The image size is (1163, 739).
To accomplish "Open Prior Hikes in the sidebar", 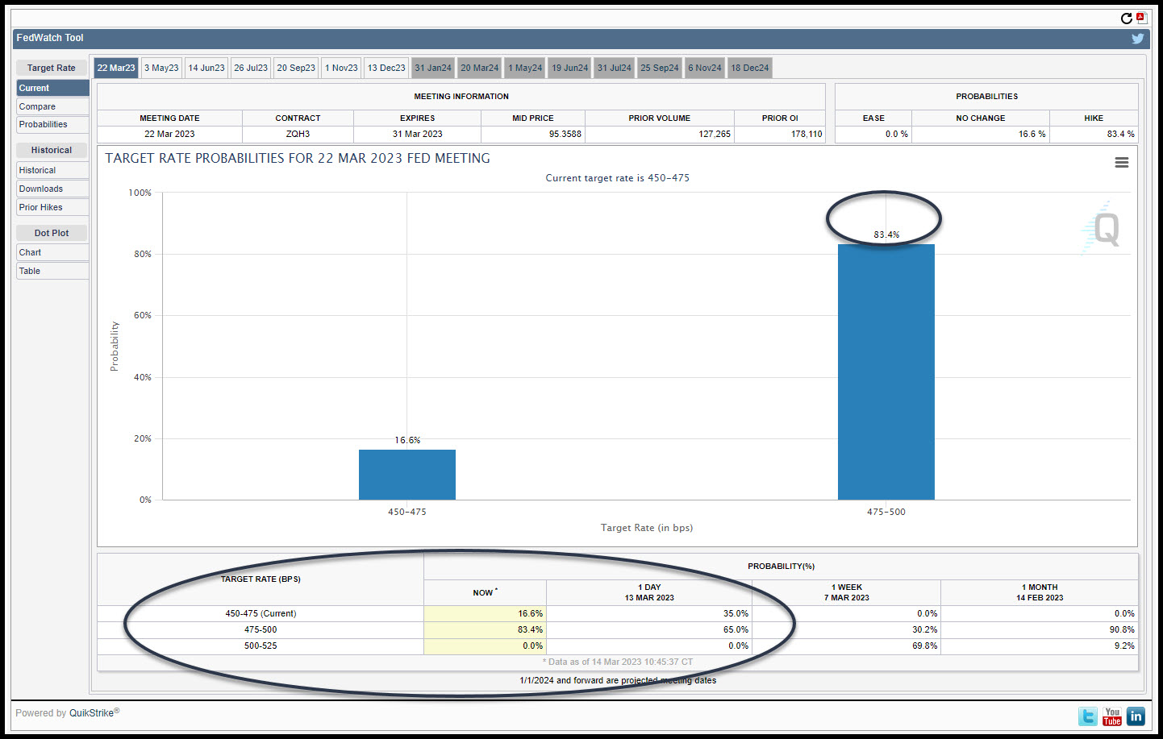I will [52, 207].
